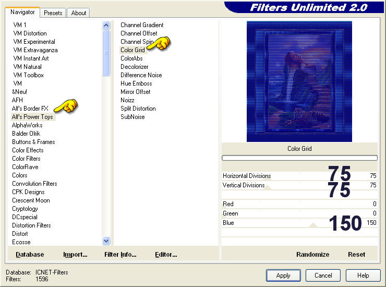Select the VM 1 category
386x287 pixels.
click(x=20, y=25)
